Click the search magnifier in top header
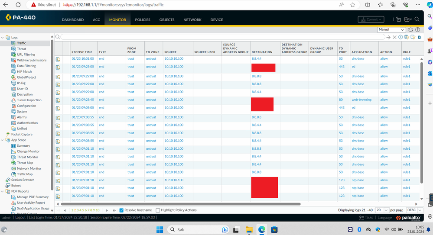Image resolution: width=433 pixels, height=235 pixels. click(x=417, y=19)
